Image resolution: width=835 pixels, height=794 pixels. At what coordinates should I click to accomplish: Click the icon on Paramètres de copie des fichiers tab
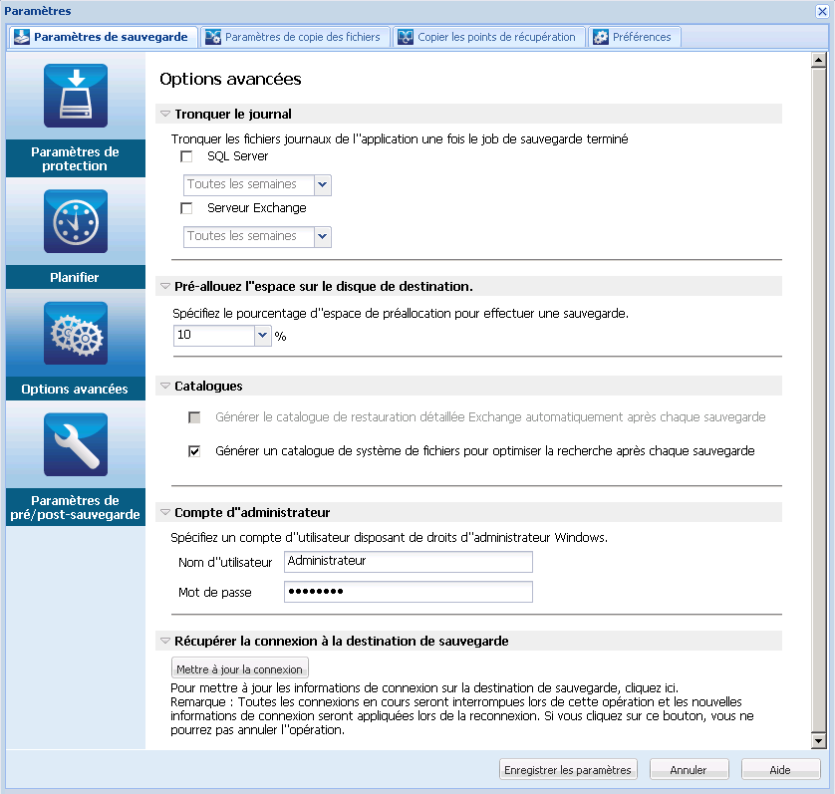[212, 36]
